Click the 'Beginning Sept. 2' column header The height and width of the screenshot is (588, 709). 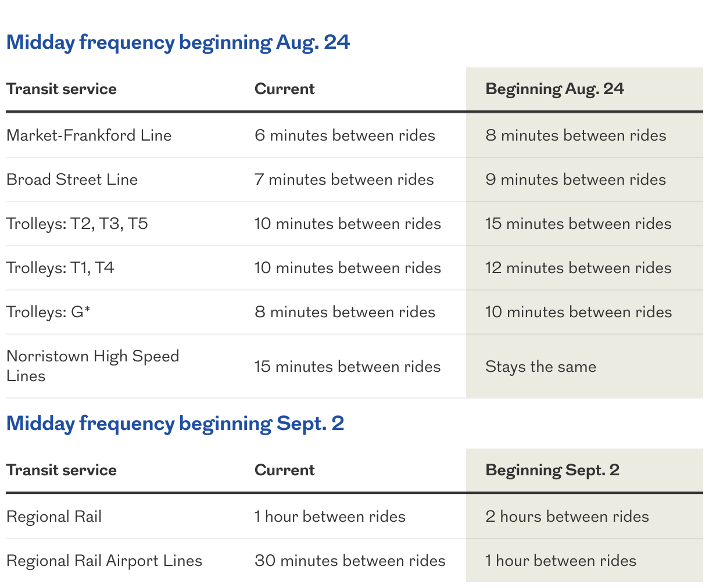[x=552, y=470]
